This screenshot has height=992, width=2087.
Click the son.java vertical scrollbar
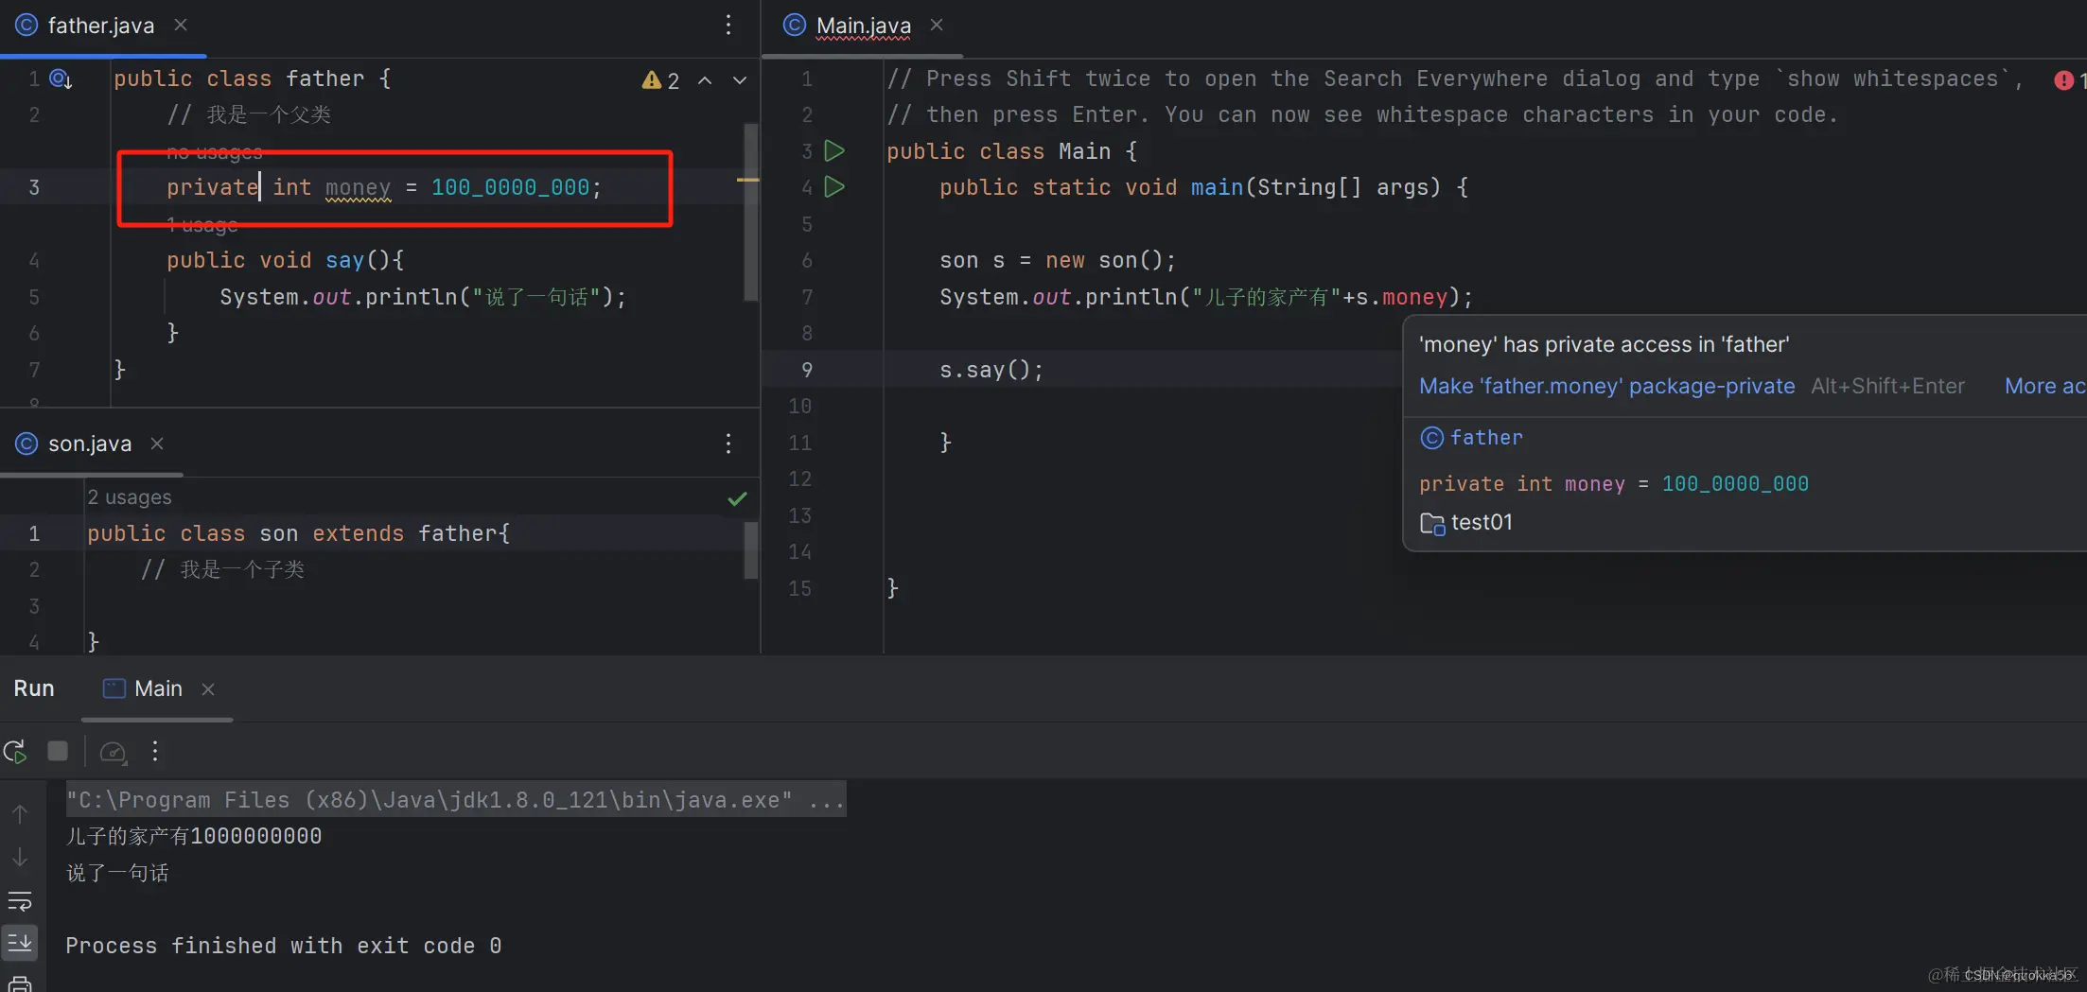pos(750,549)
